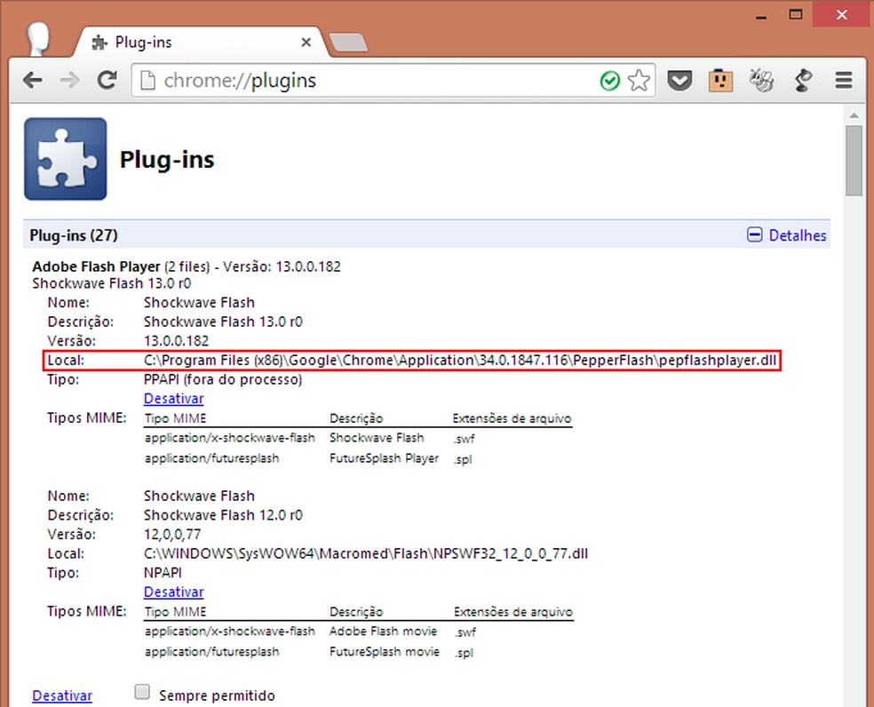Disable the NPAPI Shockwave Flash plugin
874x707 pixels.
click(x=173, y=592)
